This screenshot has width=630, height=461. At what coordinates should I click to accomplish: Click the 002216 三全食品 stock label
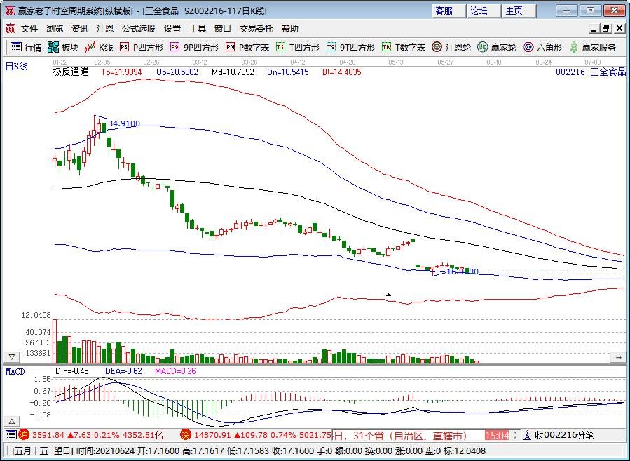[x=591, y=72]
